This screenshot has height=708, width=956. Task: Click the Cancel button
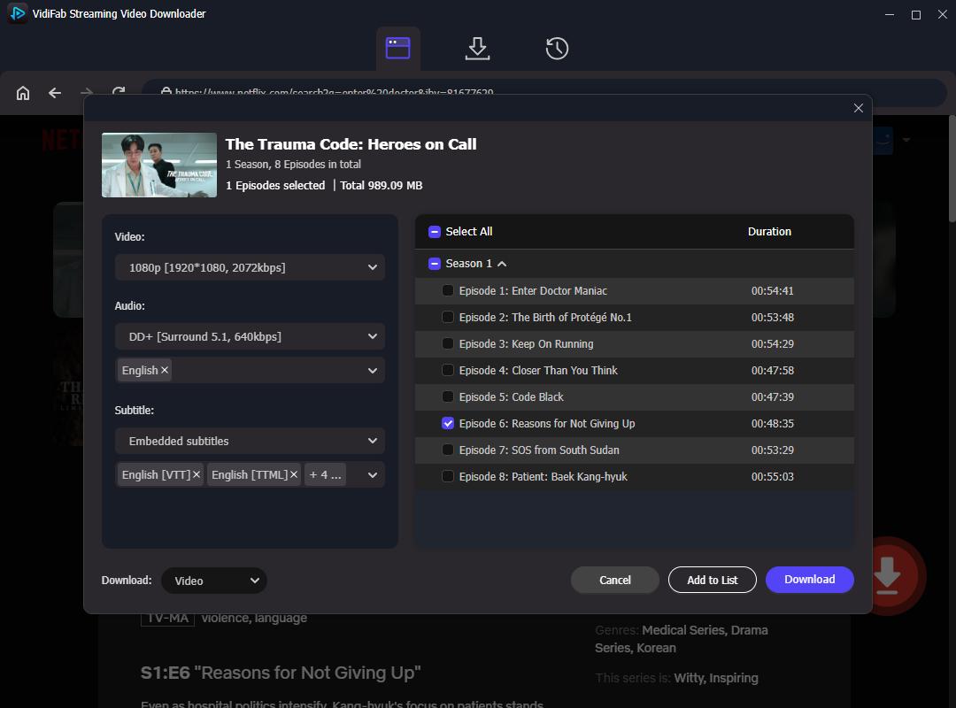click(614, 580)
